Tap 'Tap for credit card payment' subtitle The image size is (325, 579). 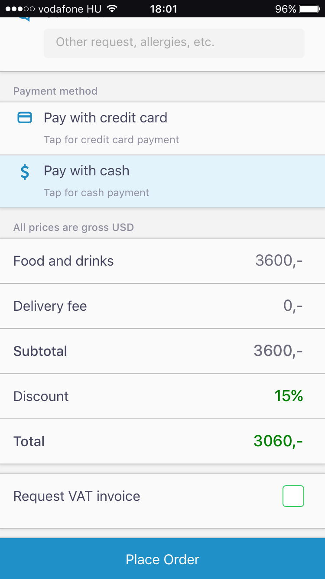tap(111, 140)
